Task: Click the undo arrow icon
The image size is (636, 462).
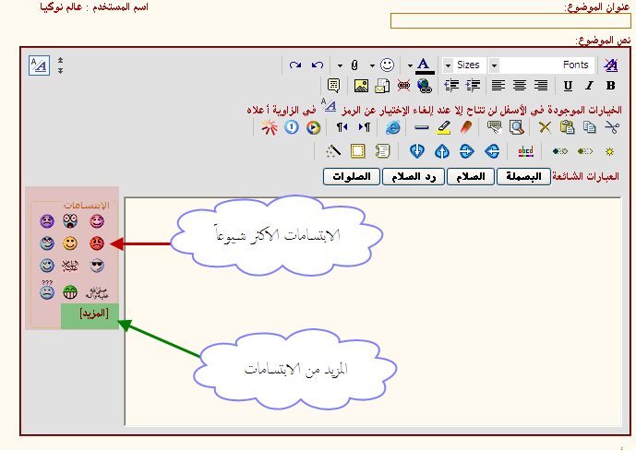Action: click(317, 65)
